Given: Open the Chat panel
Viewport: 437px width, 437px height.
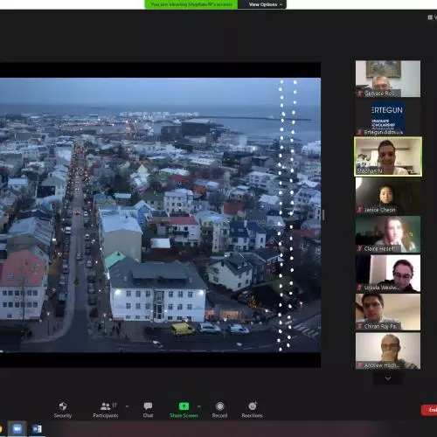Looking at the screenshot, I should tap(148, 410).
